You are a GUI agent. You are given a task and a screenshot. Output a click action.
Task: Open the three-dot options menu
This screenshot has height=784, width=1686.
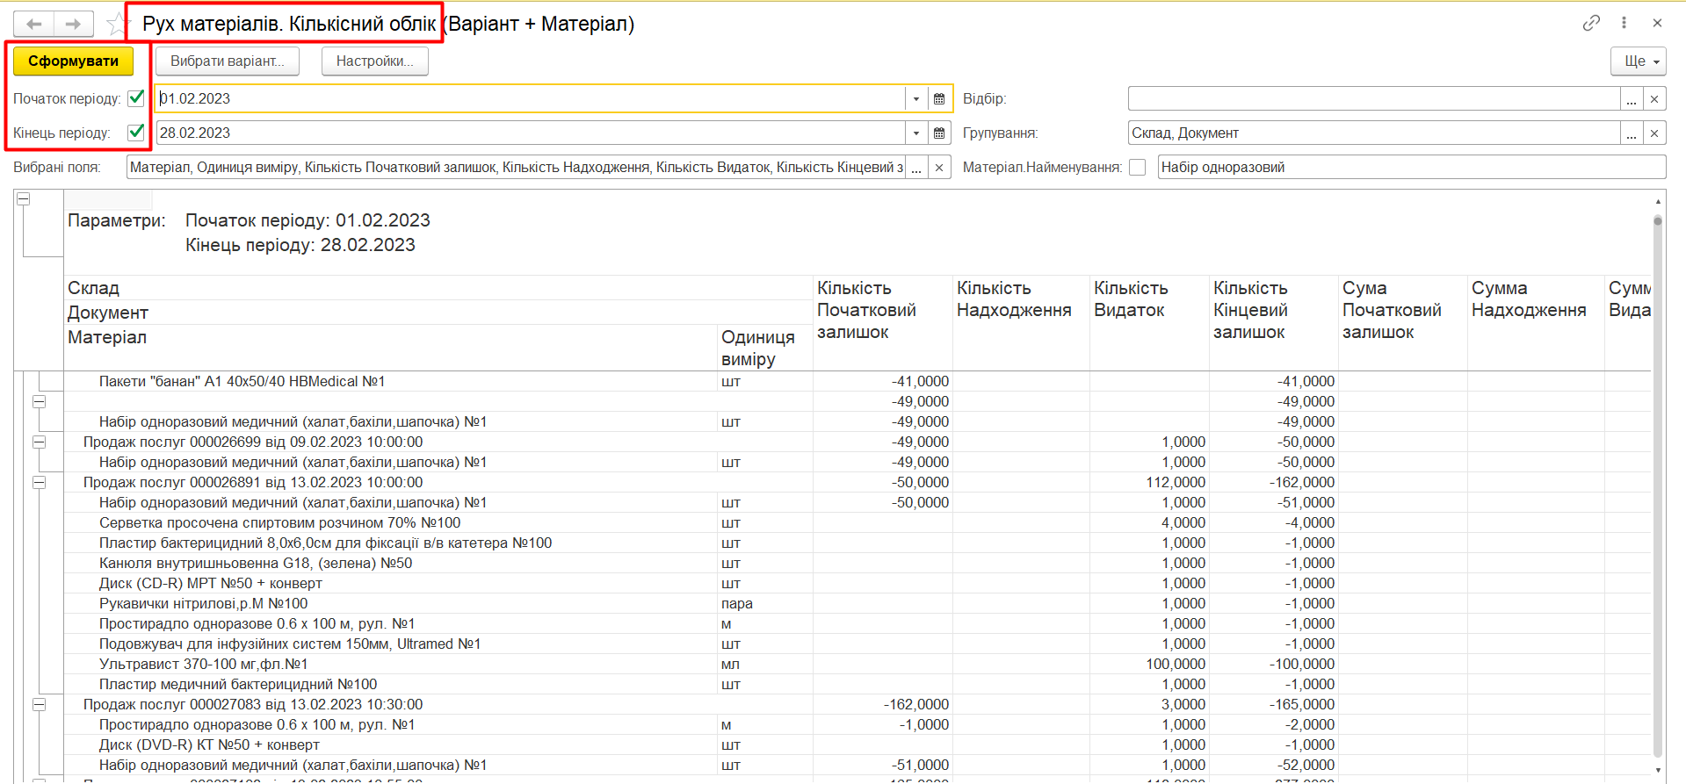pyautogui.click(x=1624, y=23)
